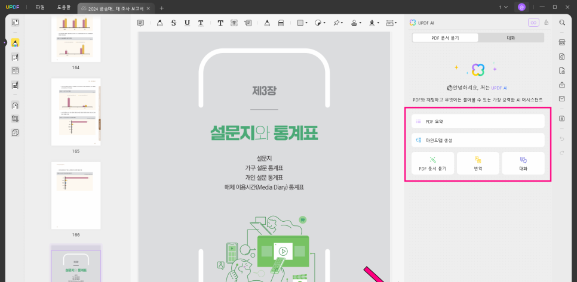Click the Share upload icon in right sidebar
This screenshot has height=282, width=577.
(x=562, y=85)
